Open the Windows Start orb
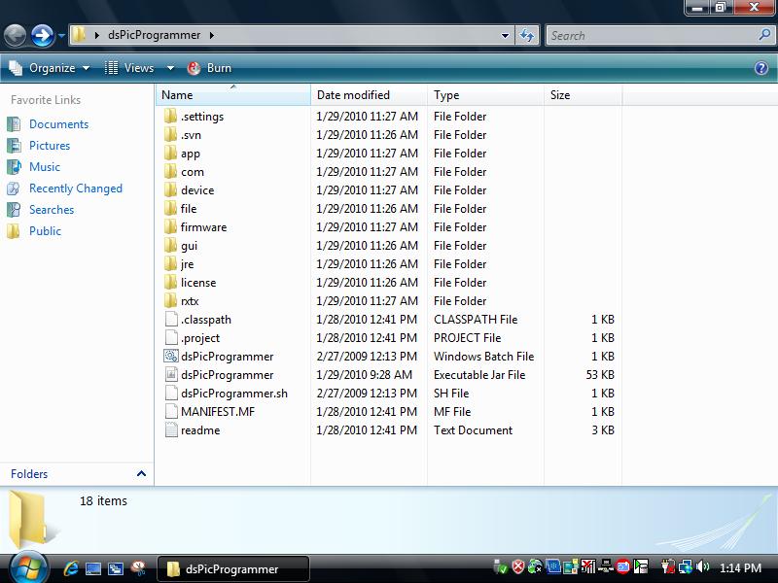Viewport: 778px width, 583px height. (x=26, y=567)
